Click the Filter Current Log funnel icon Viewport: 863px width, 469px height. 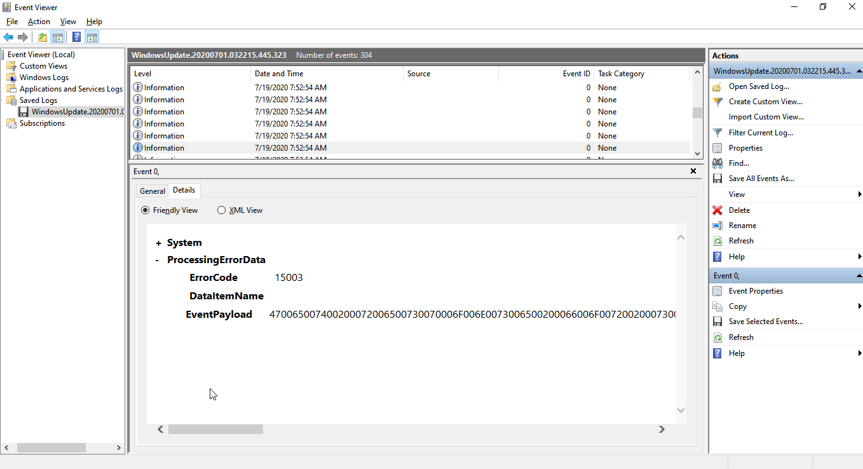click(717, 133)
